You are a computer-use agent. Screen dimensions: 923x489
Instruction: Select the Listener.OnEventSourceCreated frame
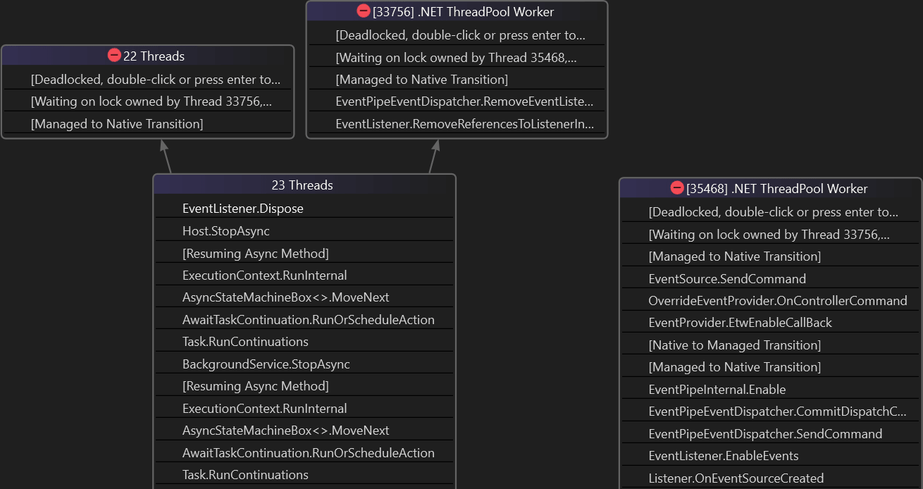(x=736, y=478)
